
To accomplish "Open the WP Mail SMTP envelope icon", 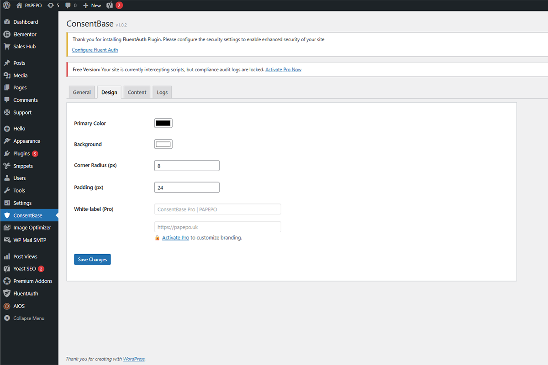I will (x=8, y=240).
